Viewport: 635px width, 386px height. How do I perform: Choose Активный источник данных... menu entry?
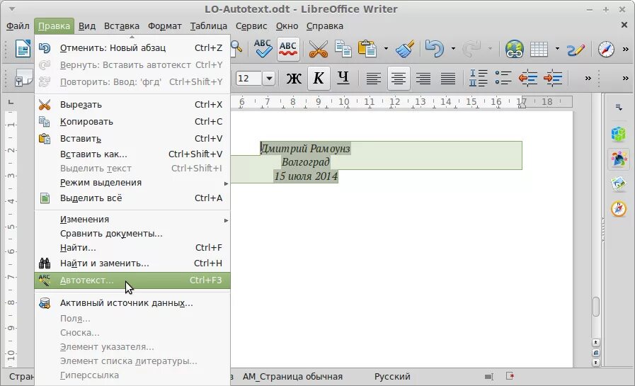(x=132, y=303)
